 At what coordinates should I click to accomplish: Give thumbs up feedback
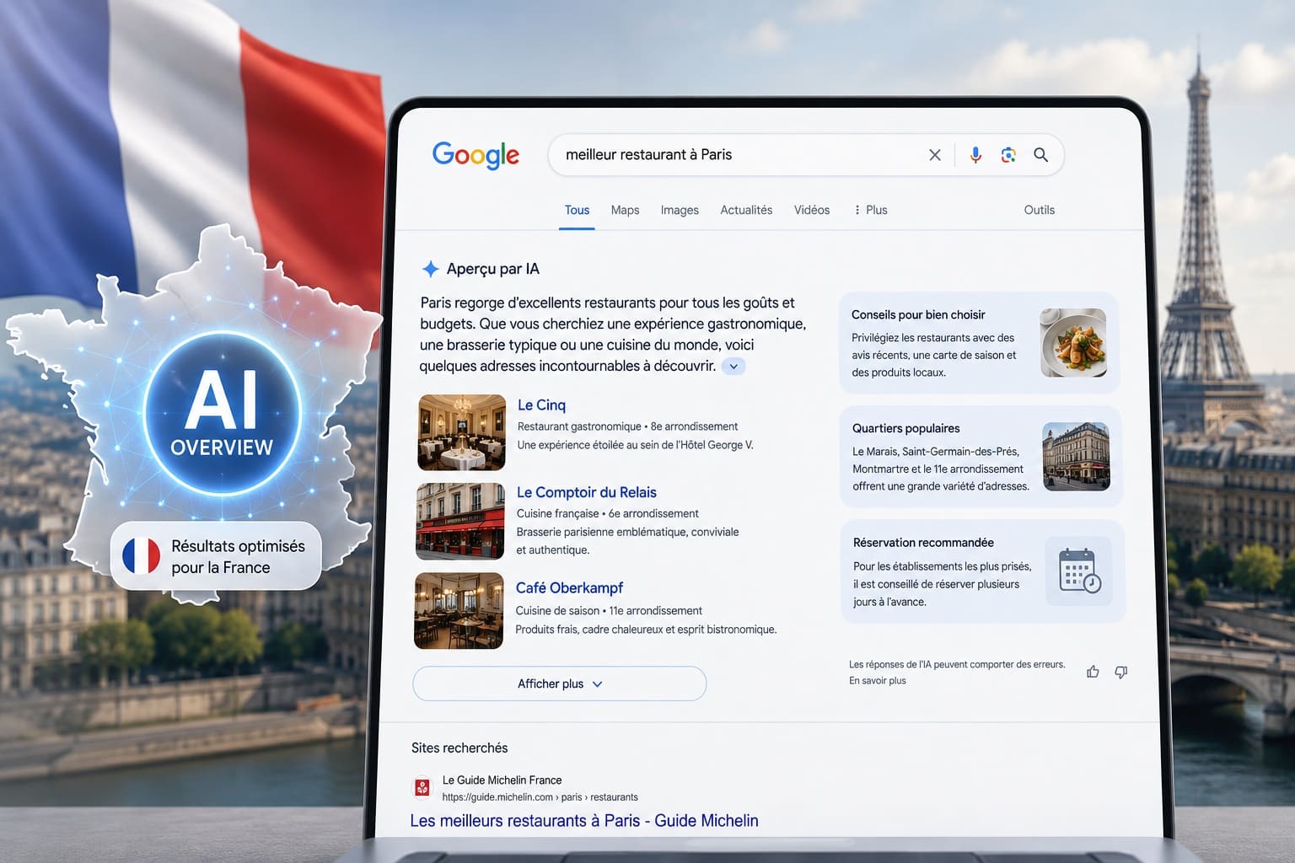[x=1093, y=672]
